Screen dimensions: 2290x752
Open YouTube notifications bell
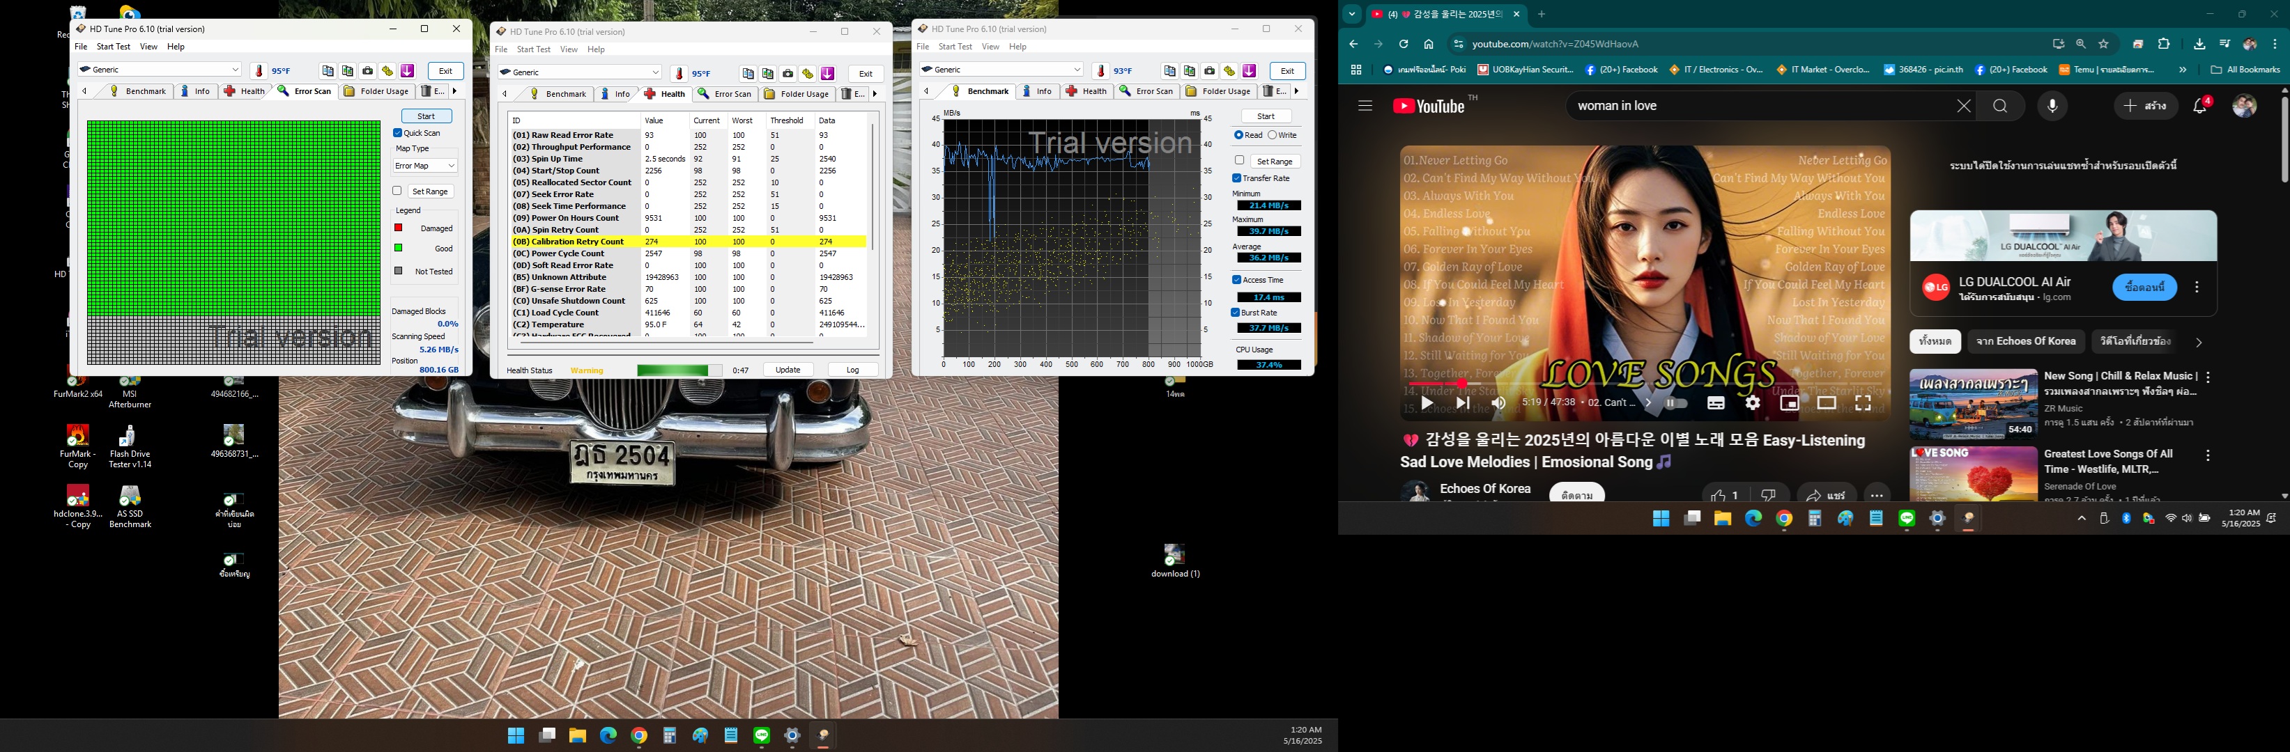point(2200,106)
